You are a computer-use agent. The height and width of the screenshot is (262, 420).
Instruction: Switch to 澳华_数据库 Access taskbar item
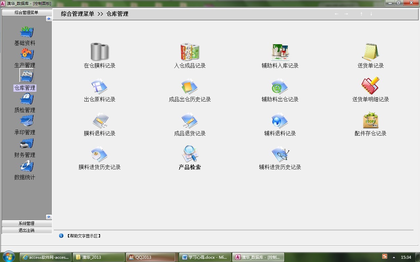click(258, 257)
